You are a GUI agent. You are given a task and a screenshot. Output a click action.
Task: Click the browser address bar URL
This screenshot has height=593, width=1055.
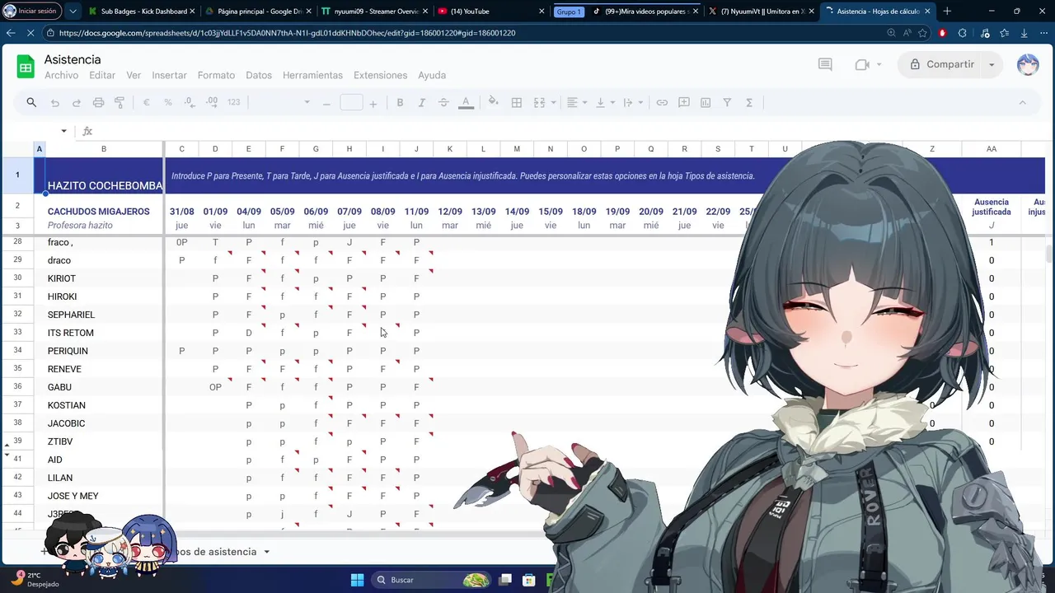287,33
